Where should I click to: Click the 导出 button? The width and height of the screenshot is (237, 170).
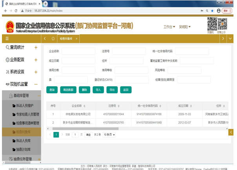click(x=112, y=89)
